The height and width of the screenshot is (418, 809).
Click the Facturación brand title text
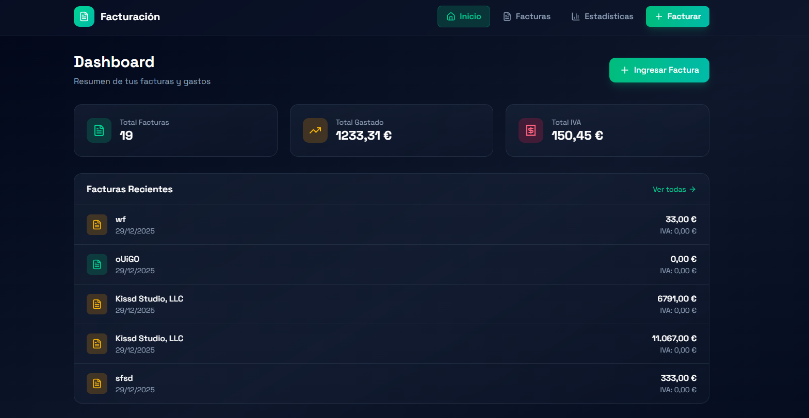point(130,16)
